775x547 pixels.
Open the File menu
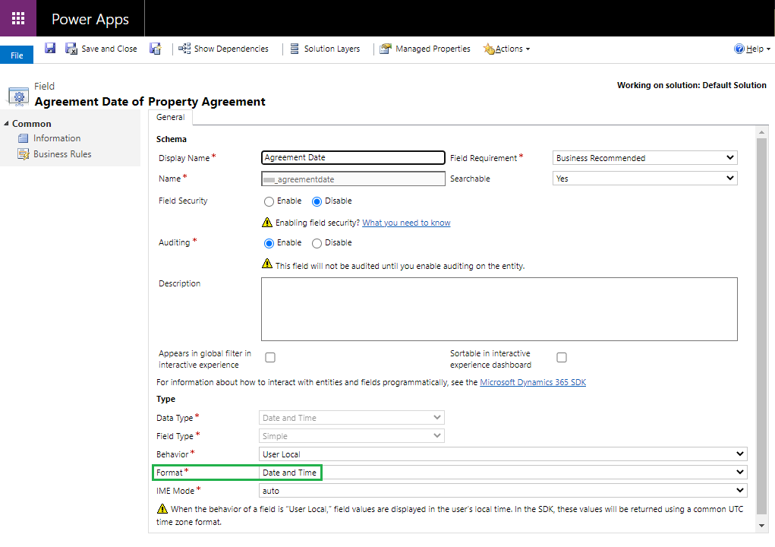click(x=17, y=55)
